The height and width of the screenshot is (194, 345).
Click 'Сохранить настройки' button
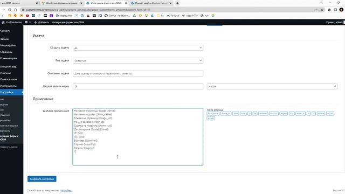point(42,179)
